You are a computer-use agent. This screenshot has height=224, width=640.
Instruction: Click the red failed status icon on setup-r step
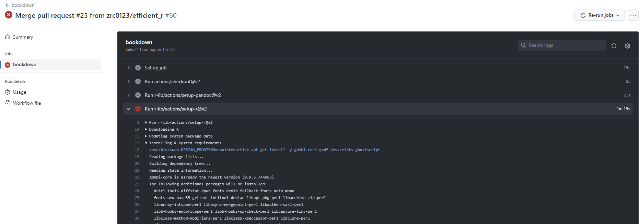coord(138,109)
